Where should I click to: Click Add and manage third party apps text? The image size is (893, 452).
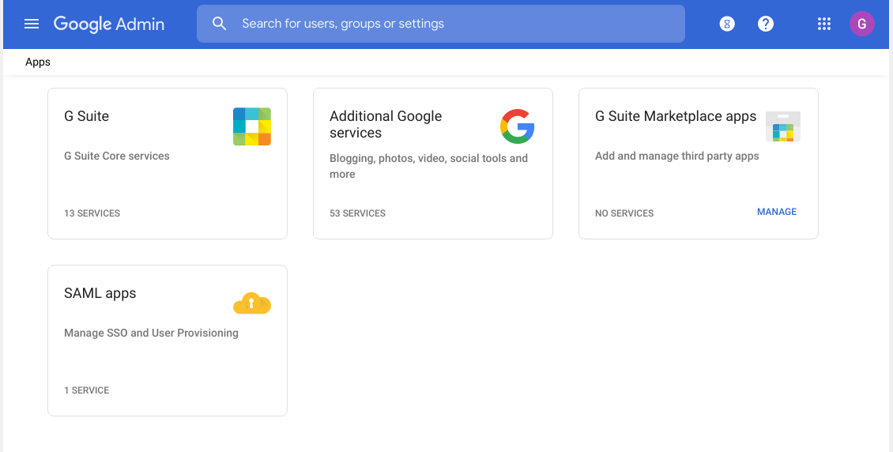[677, 156]
